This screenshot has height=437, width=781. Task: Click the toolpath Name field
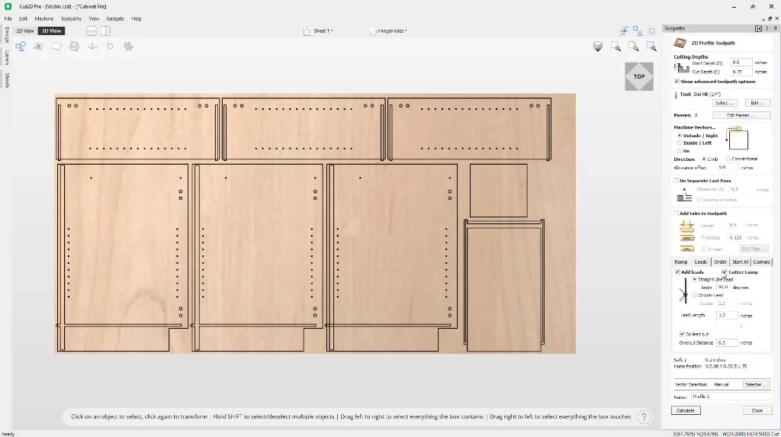pyautogui.click(x=731, y=397)
